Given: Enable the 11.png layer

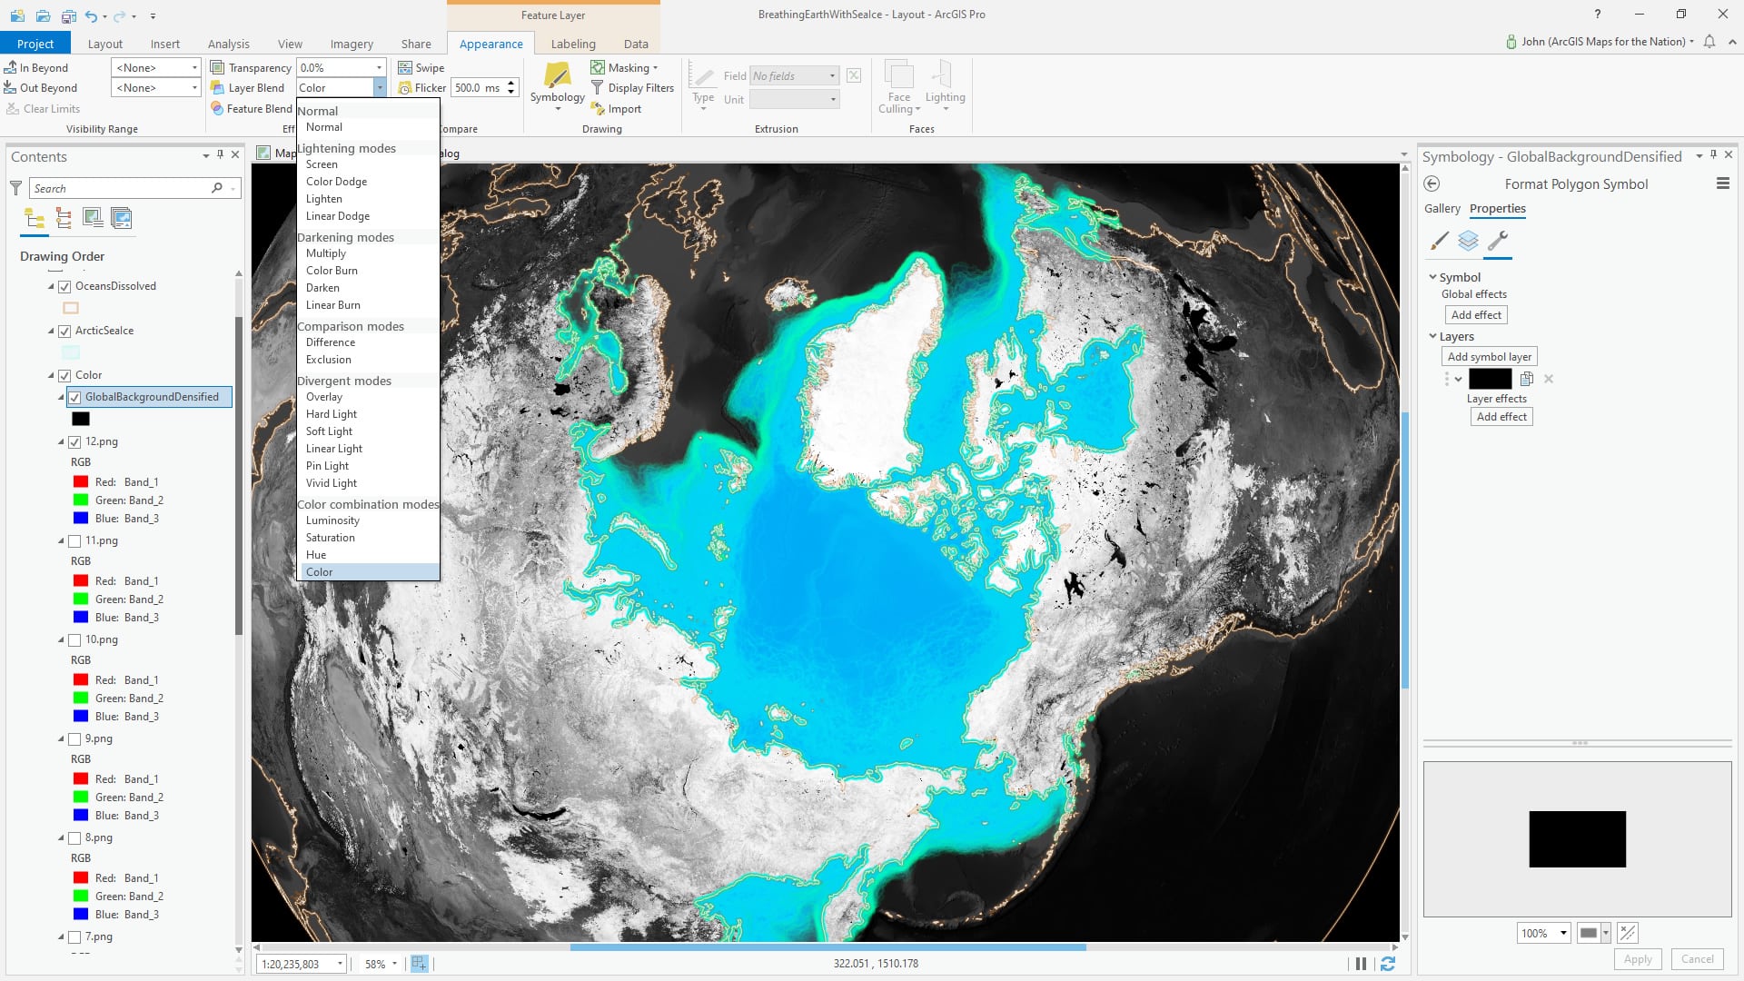Looking at the screenshot, I should [x=74, y=541].
